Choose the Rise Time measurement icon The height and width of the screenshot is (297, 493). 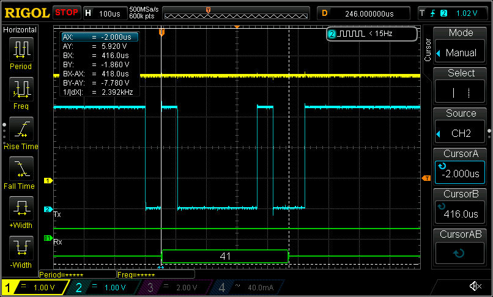click(22, 129)
